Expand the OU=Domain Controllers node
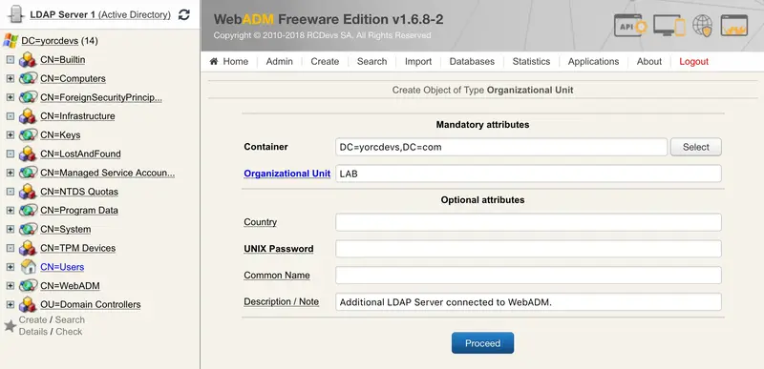The image size is (764, 369). (x=10, y=304)
